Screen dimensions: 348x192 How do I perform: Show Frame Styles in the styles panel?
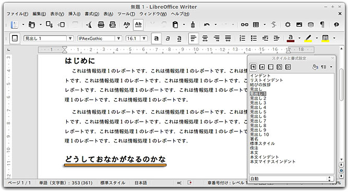[x=271, y=67]
